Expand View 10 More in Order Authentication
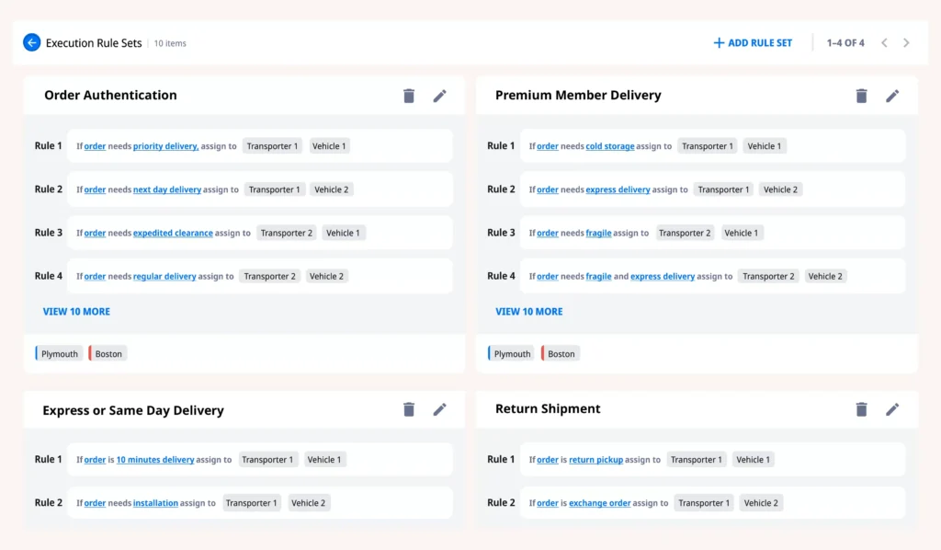 tap(76, 312)
